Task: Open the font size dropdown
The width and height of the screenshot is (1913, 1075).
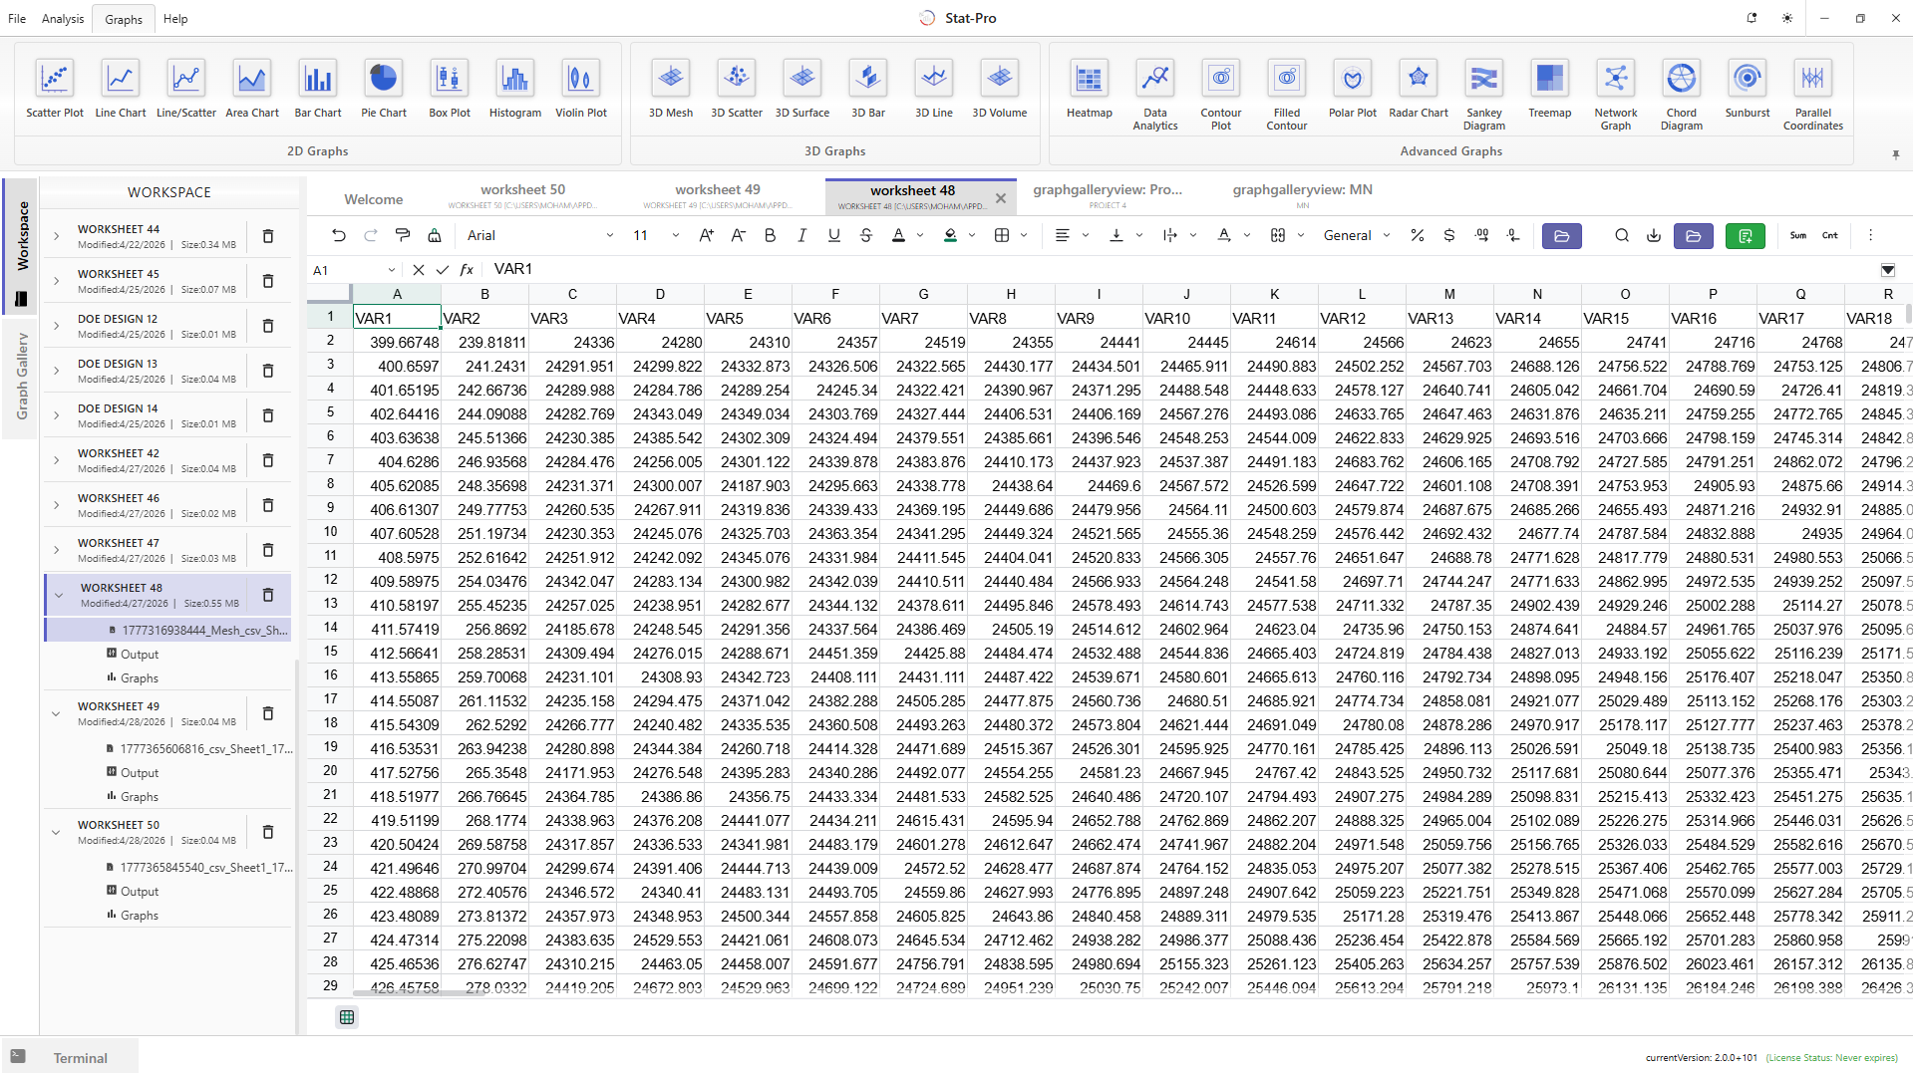Action: [x=656, y=235]
